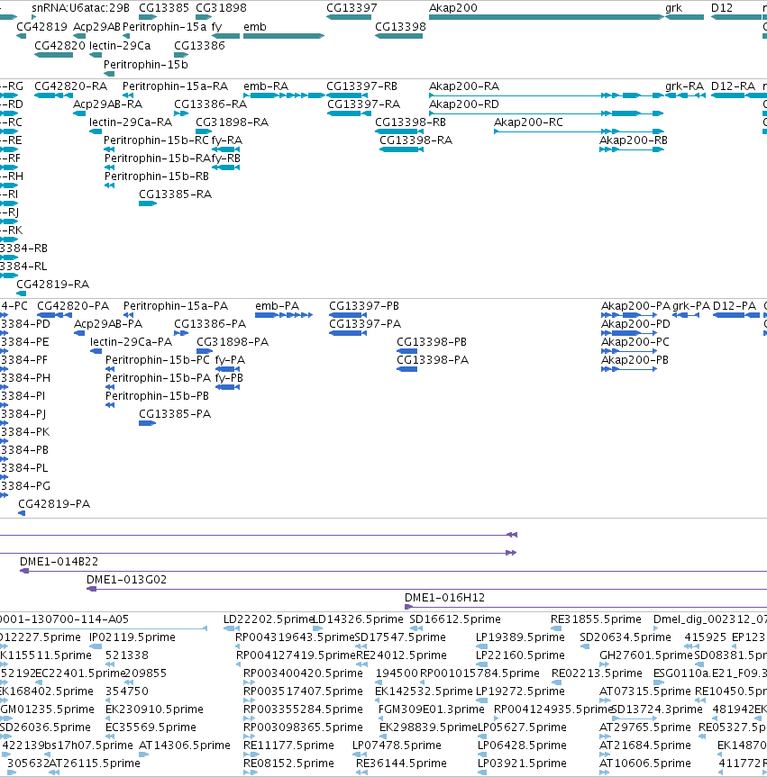Select the grk gene label
Image resolution: width=767 pixels, height=777 pixels.
pos(674,8)
